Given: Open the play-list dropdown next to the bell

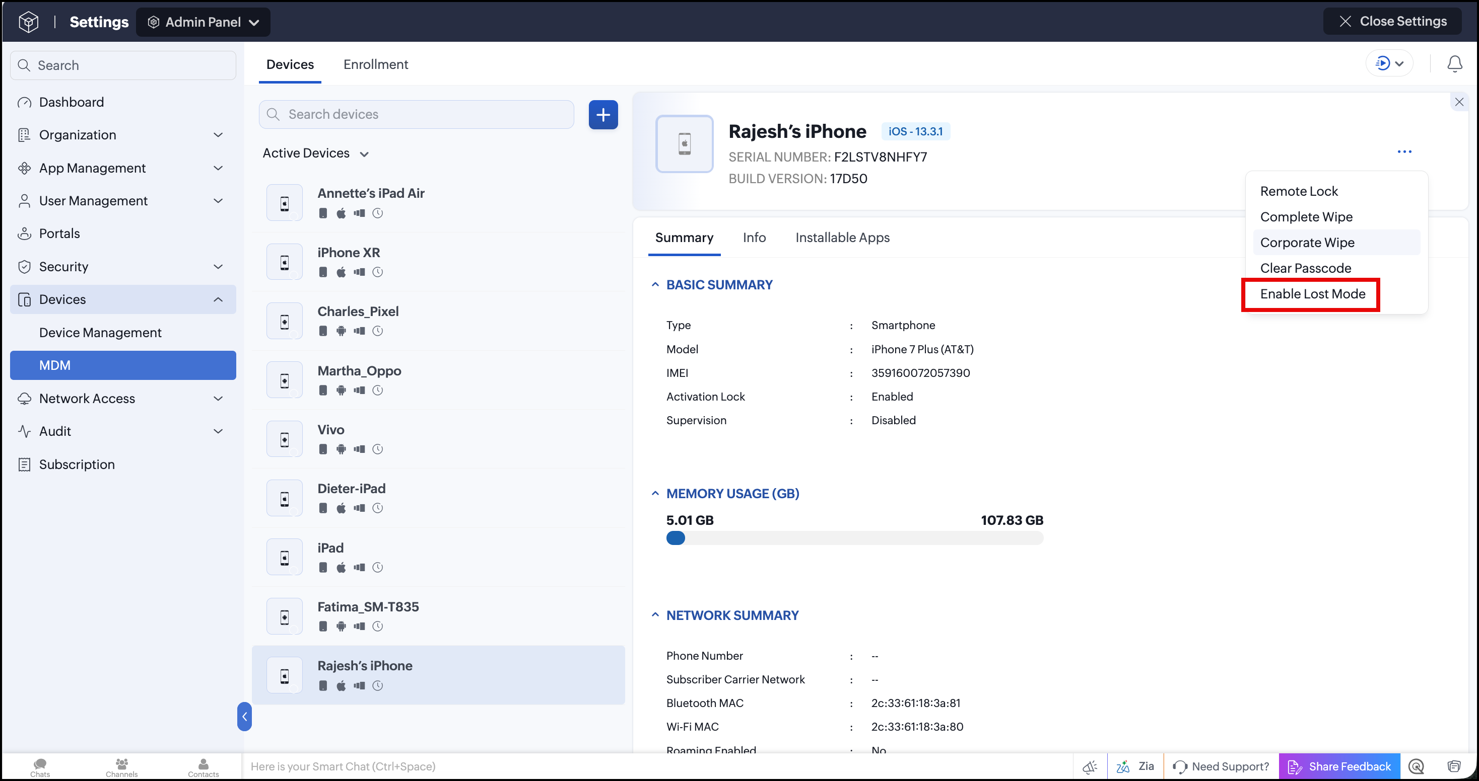Looking at the screenshot, I should tap(1389, 63).
